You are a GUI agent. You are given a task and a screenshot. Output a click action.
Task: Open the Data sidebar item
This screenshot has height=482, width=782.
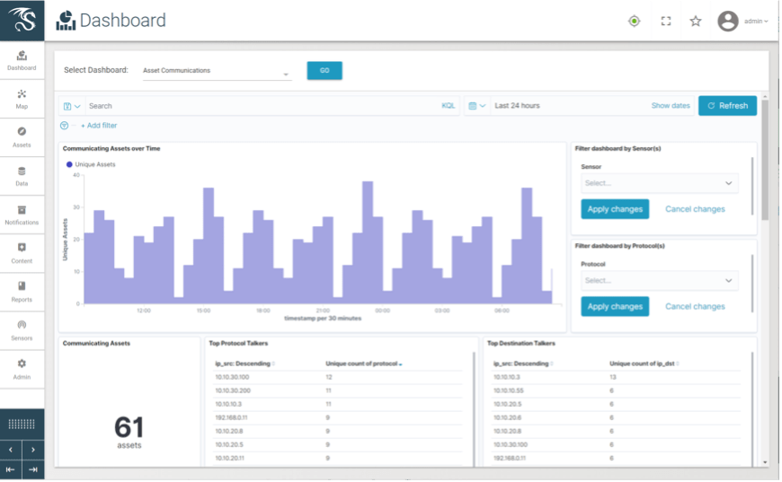[22, 176]
